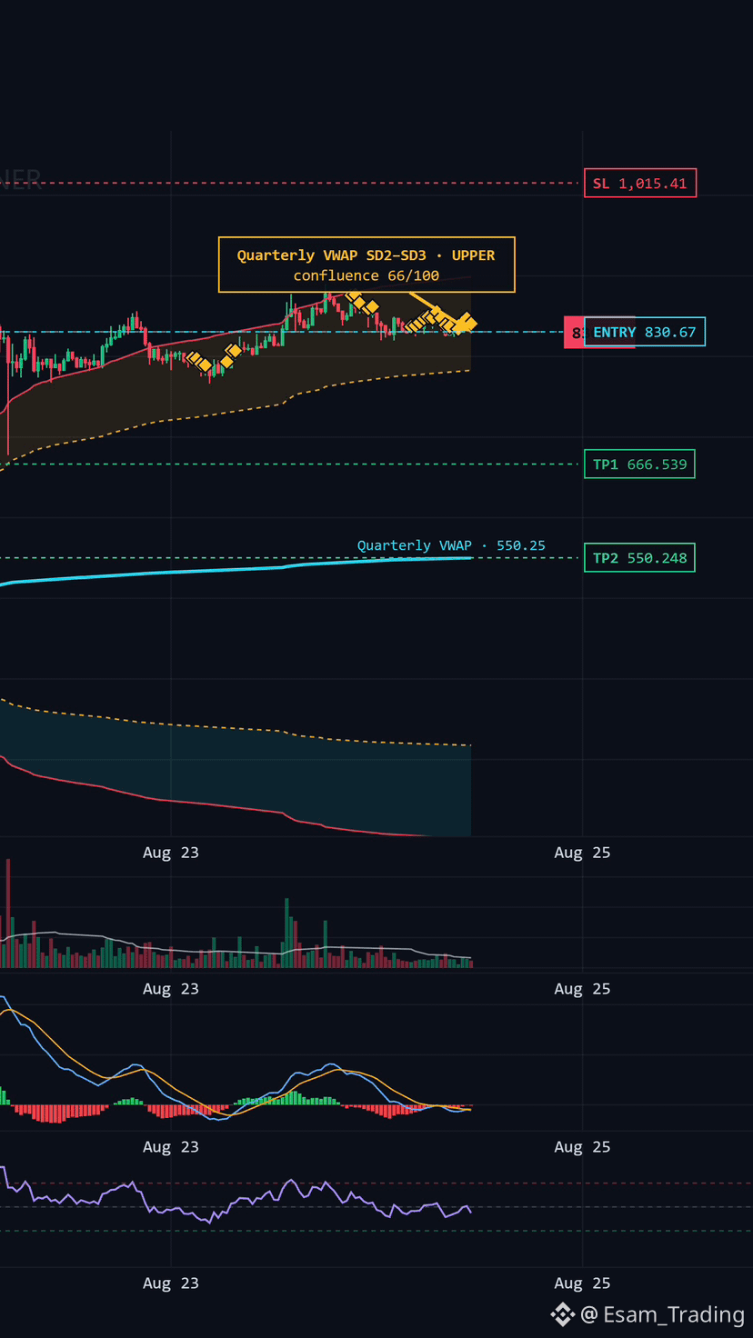The image size is (753, 1338).
Task: Select Aug 23 below the volume panel
Action: (171, 989)
